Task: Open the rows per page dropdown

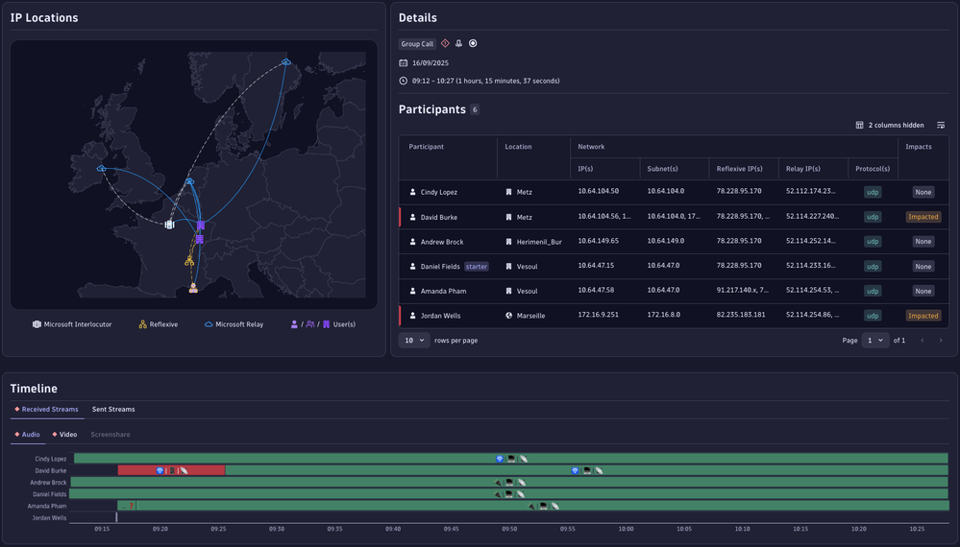Action: [x=414, y=341]
